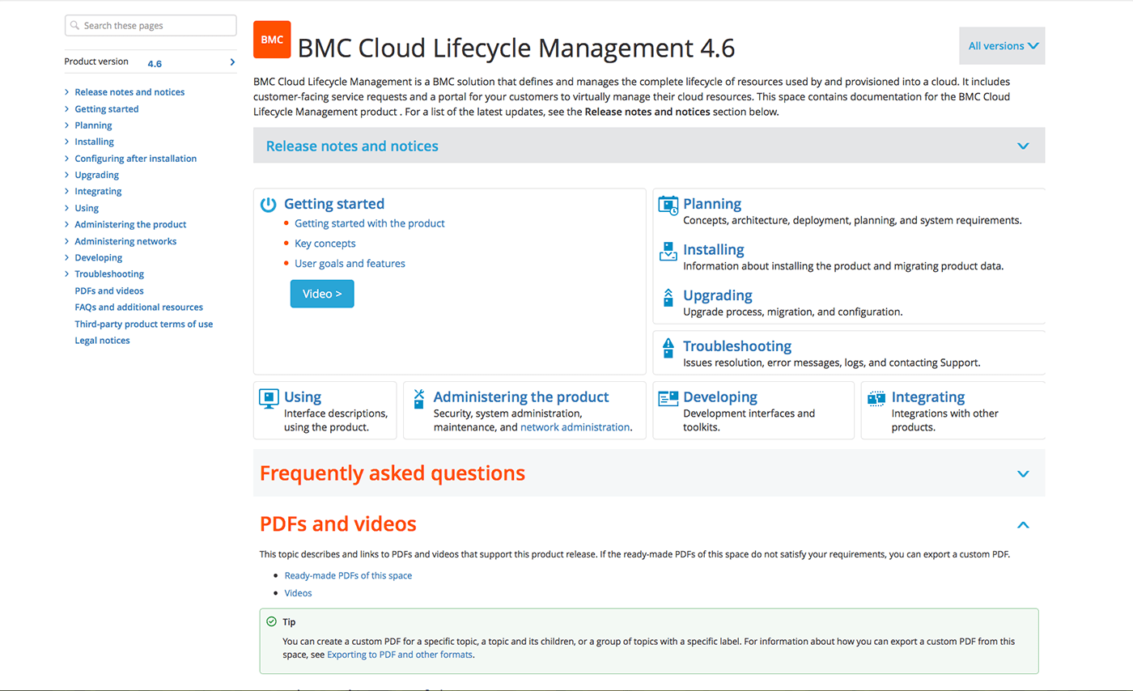
Task: Open Legal notices from the sidebar
Action: coord(102,340)
